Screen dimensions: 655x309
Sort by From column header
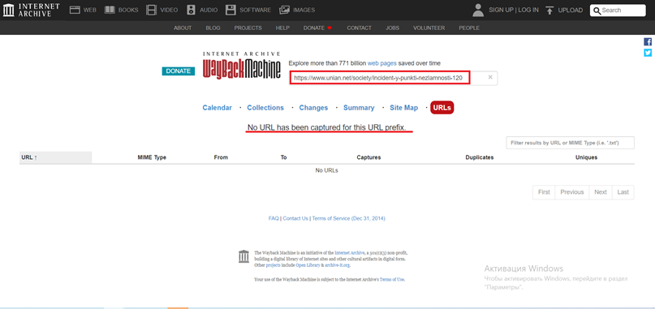click(x=221, y=157)
